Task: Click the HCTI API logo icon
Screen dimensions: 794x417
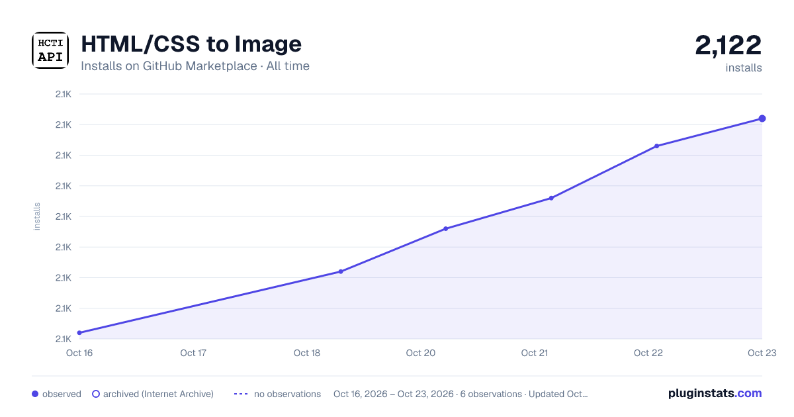Action: pos(50,50)
